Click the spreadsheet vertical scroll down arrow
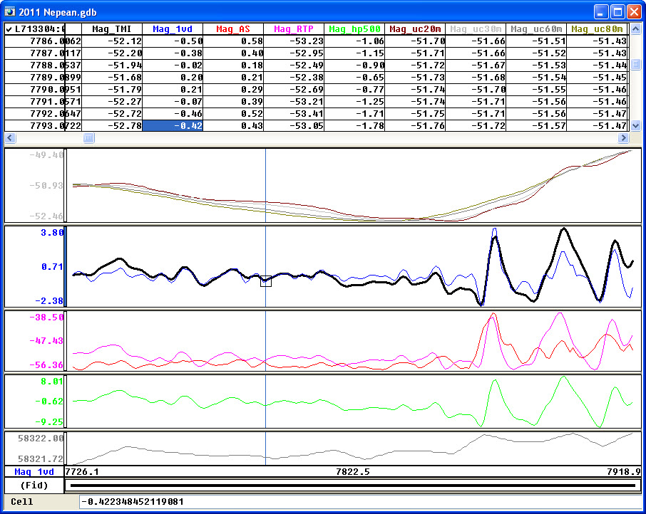646x514 pixels. coord(636,126)
